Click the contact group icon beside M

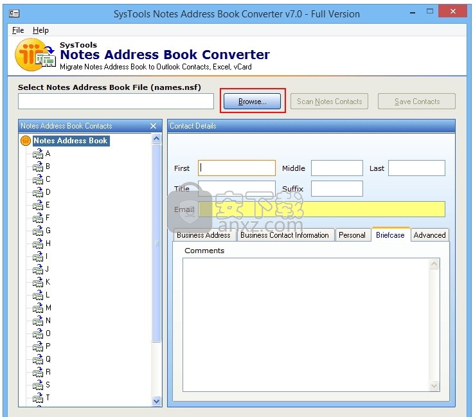coord(38,308)
